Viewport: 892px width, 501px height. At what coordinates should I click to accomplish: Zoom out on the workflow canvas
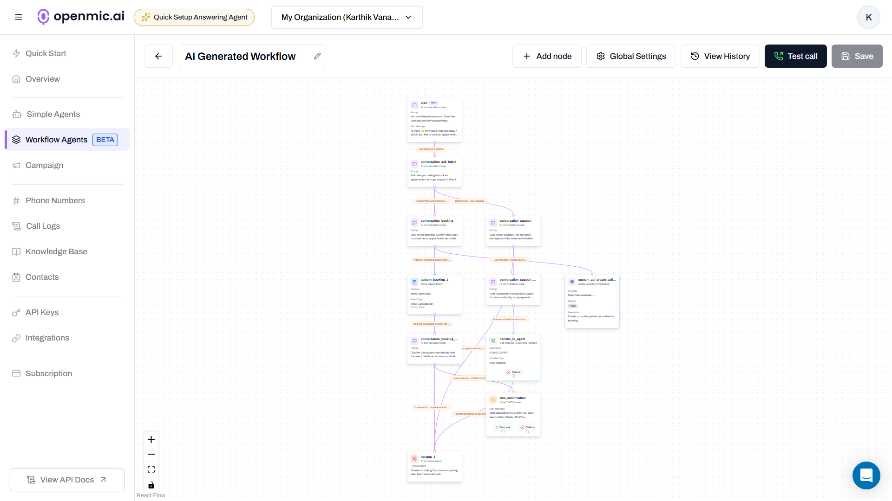click(151, 454)
